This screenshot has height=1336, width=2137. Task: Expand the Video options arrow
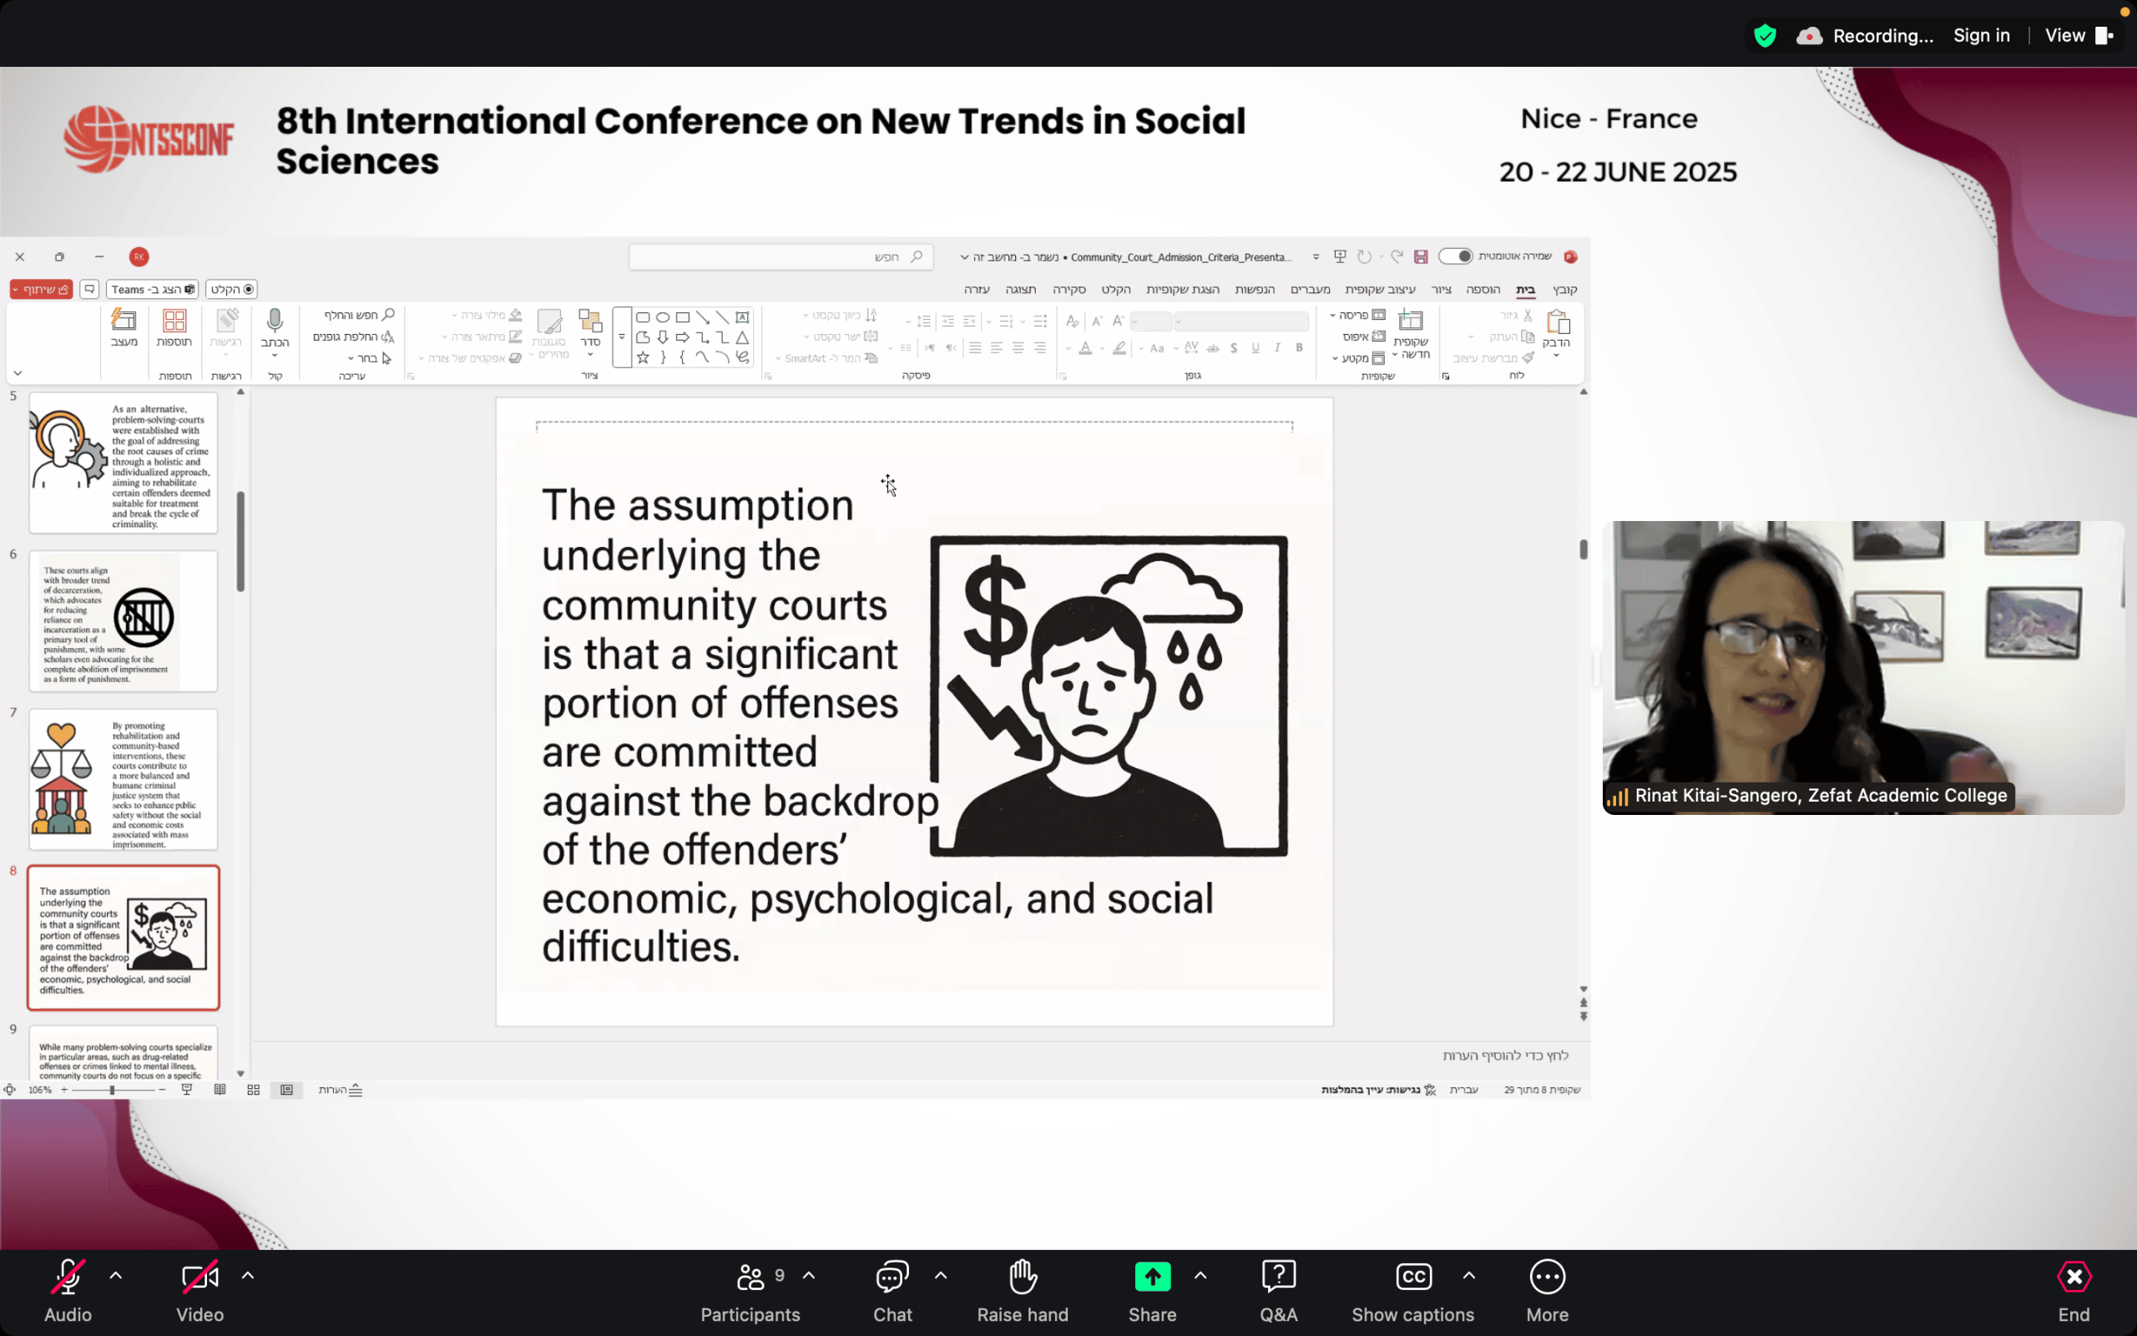point(248,1276)
